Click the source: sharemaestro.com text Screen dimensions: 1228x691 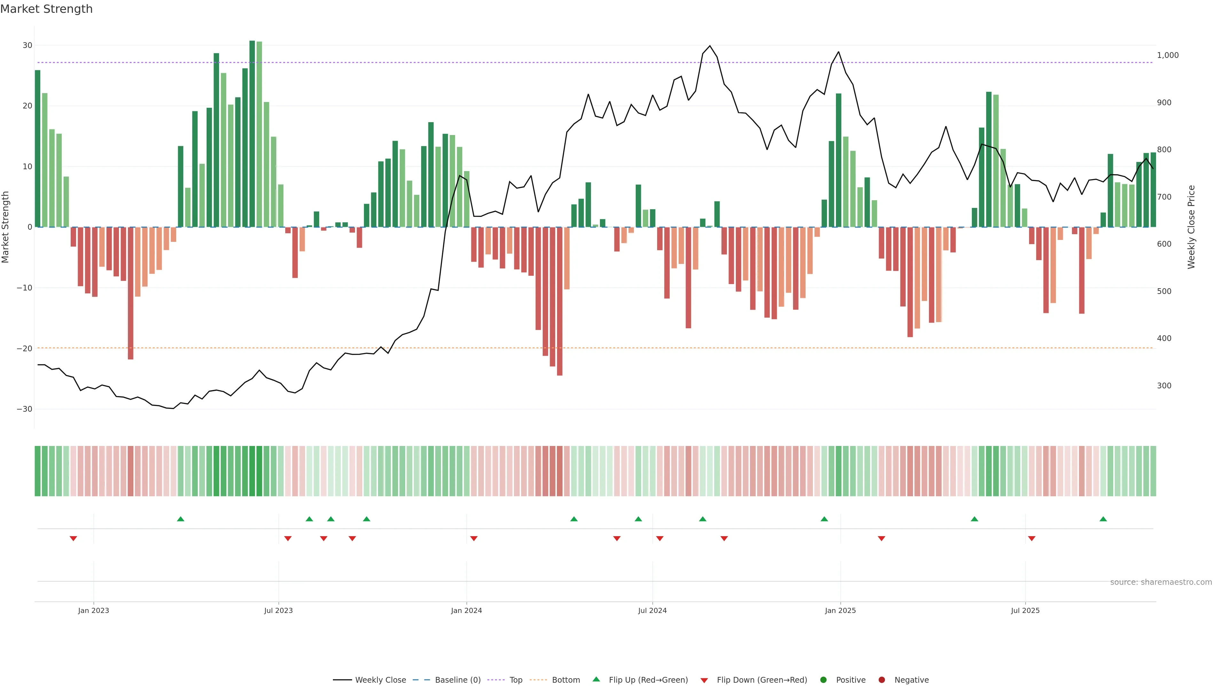(1161, 582)
